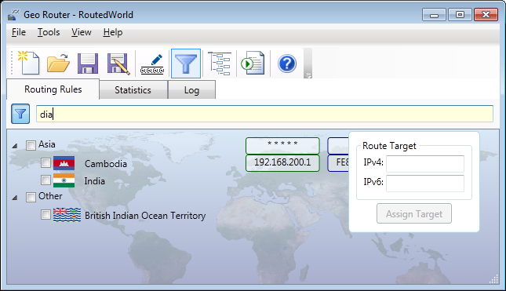Minimize the Geo Router window
Image resolution: width=506 pixels, height=291 pixels.
pyautogui.click(x=434, y=15)
